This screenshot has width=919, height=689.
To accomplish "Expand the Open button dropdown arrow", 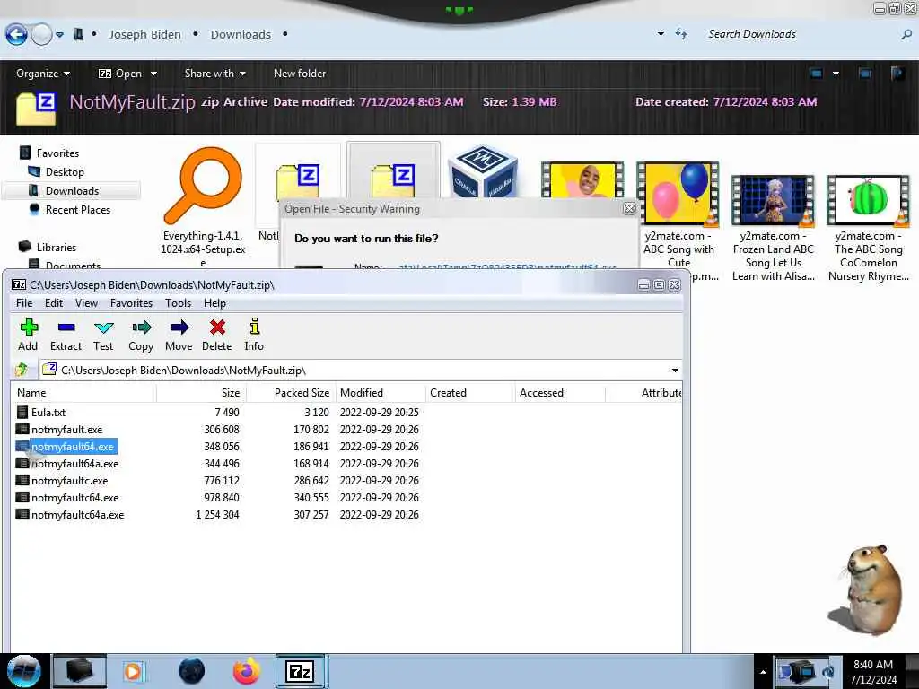I will click(x=153, y=74).
